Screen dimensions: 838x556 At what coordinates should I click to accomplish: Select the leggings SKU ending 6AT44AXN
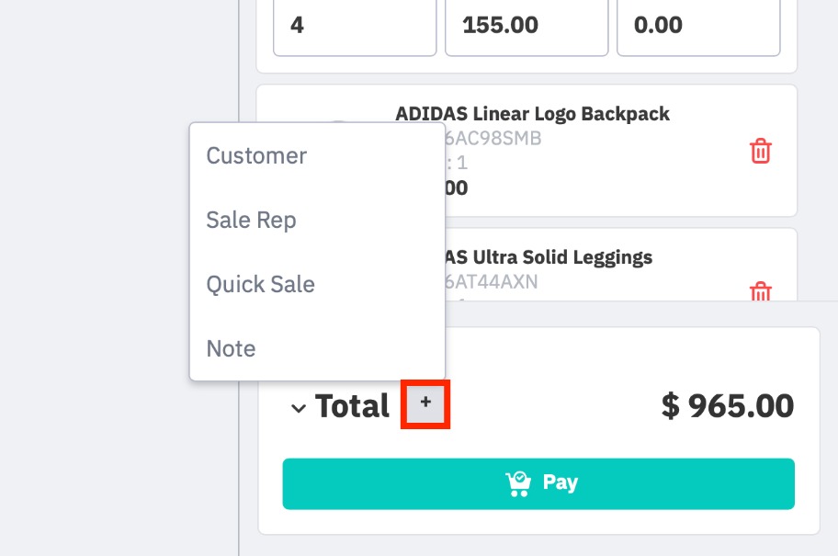[x=492, y=281]
